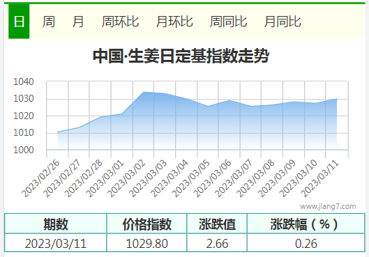Open the 周环比 tab
Image resolution: width=369 pixels, height=257 pixels.
[x=120, y=22]
